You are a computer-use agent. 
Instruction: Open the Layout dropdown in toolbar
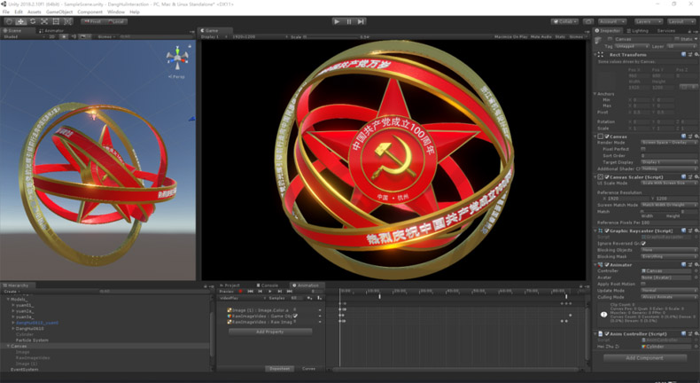681,21
